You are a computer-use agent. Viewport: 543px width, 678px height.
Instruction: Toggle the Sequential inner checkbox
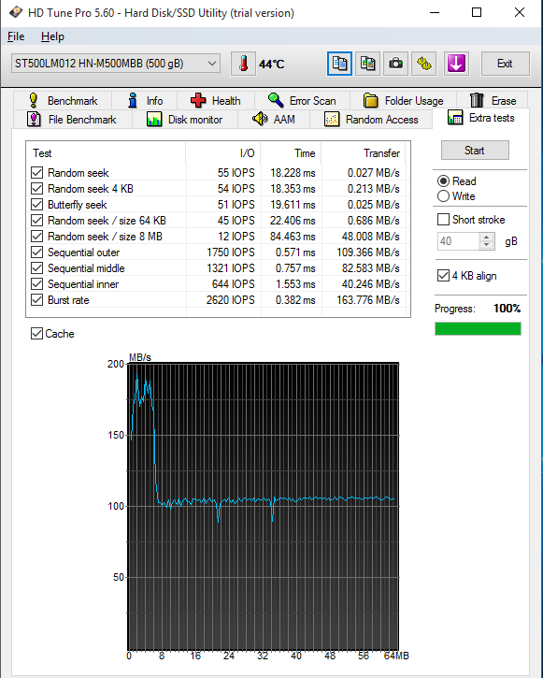[37, 284]
